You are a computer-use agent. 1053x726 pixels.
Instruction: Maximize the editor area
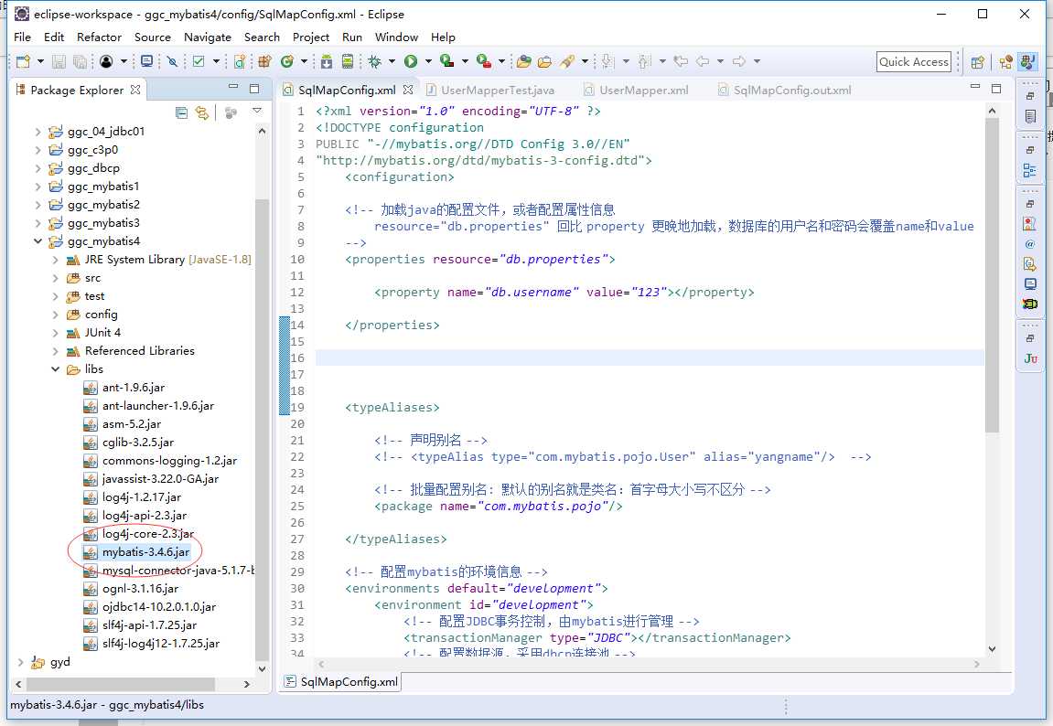996,88
